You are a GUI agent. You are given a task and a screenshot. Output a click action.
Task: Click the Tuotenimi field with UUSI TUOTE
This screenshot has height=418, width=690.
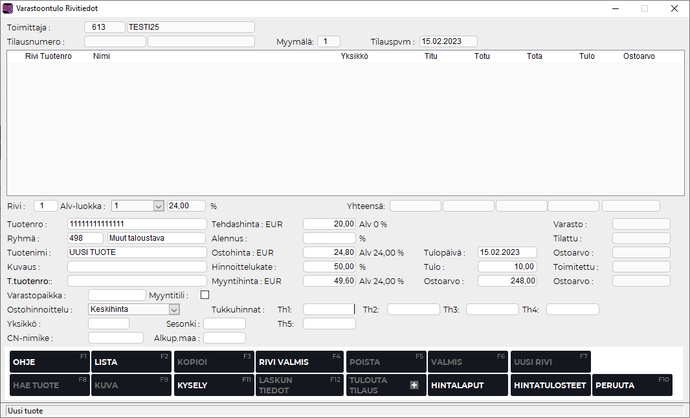[136, 252]
